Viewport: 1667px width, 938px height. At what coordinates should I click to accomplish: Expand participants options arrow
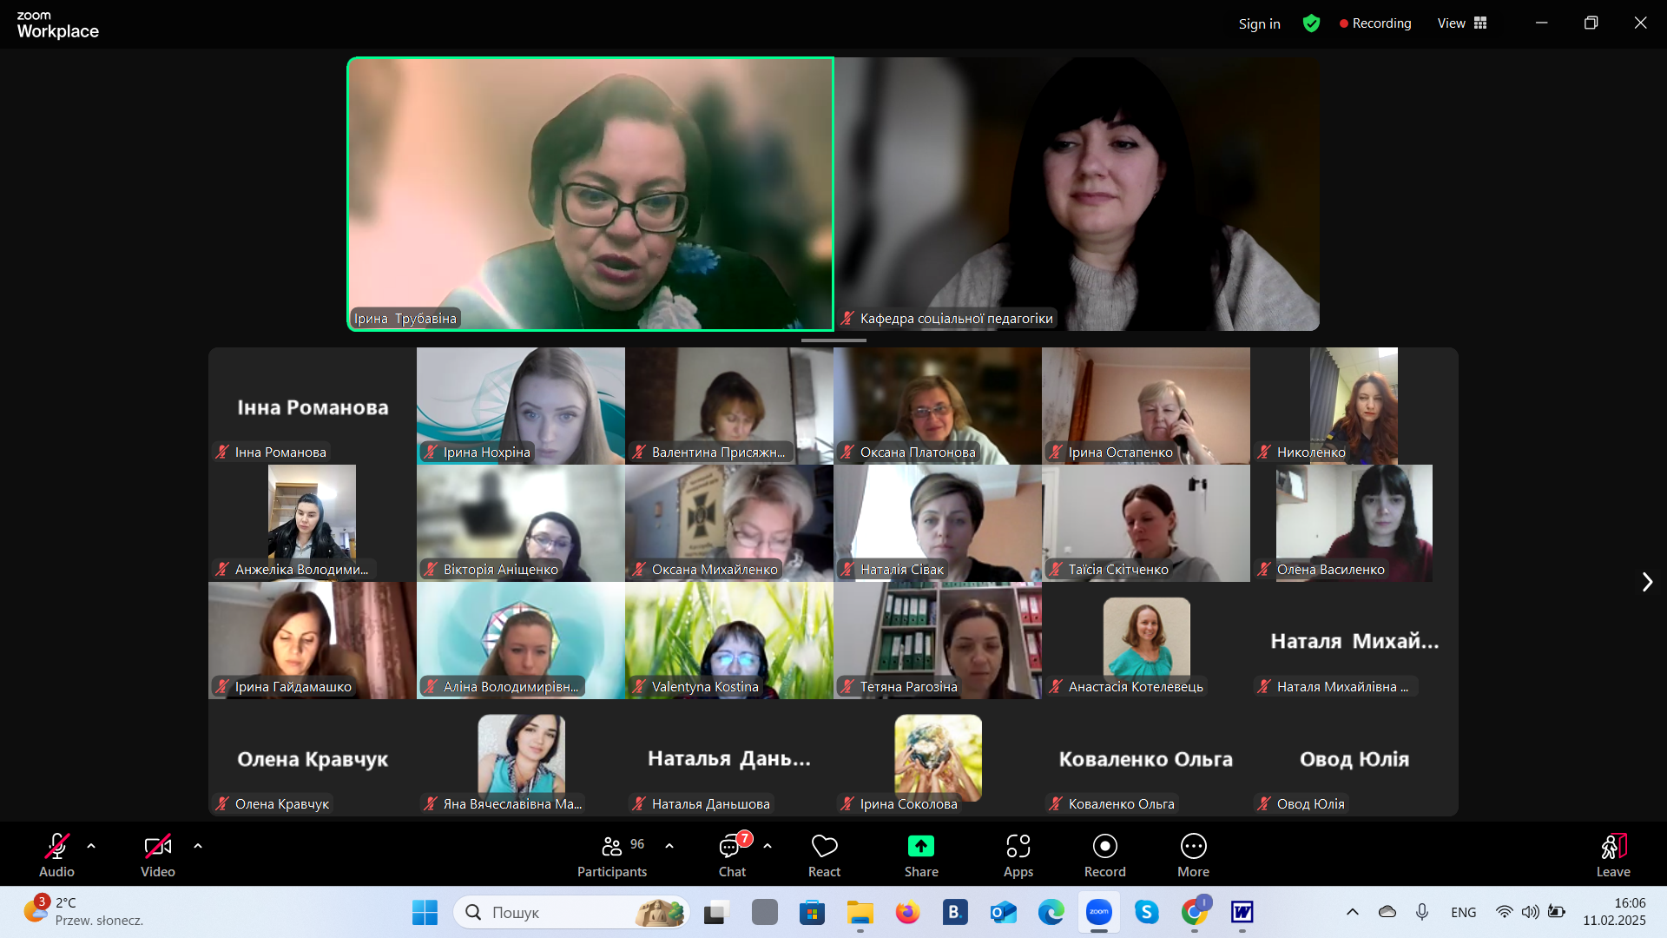[669, 845]
